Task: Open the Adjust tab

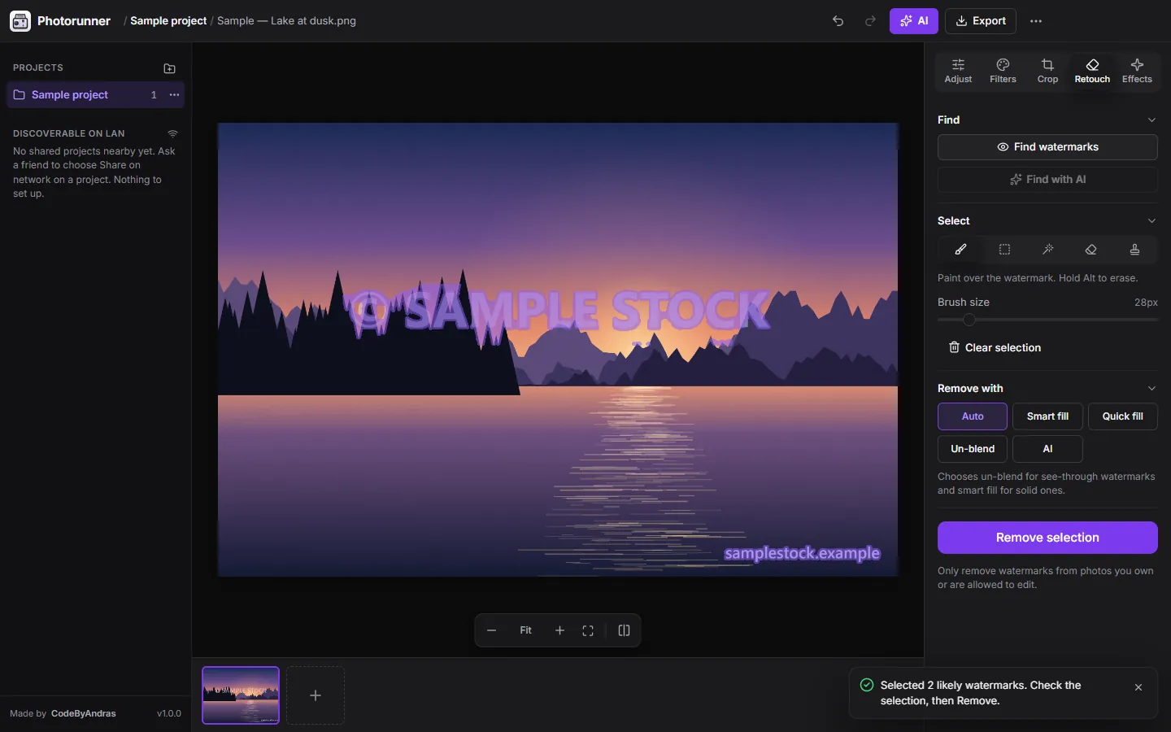Action: coord(958,71)
